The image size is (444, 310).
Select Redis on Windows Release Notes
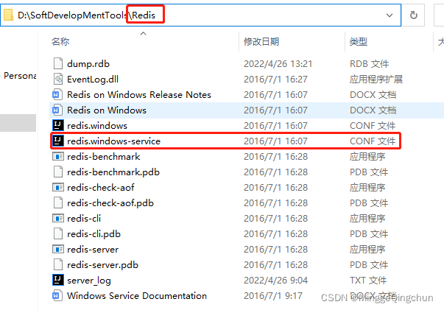pos(139,94)
